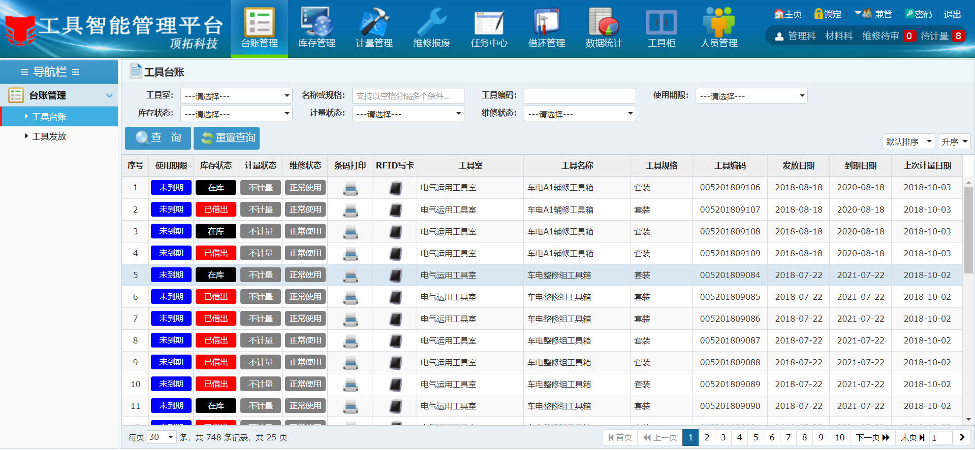Click the 工具编码 input field
Image resolution: width=975 pixels, height=450 pixels.
pyautogui.click(x=580, y=96)
